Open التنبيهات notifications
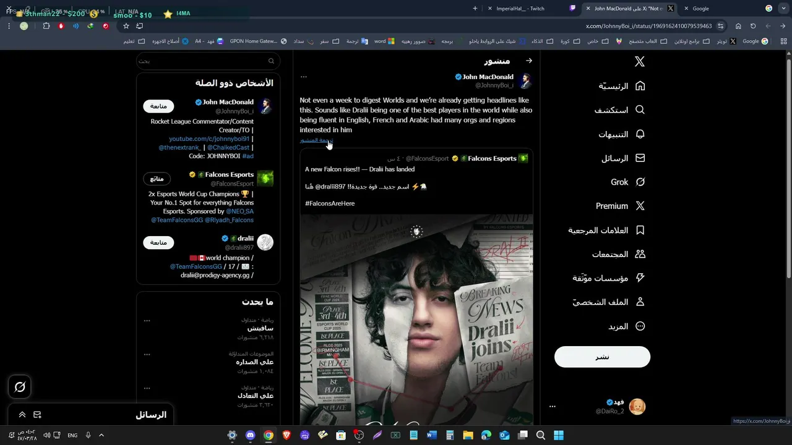Viewport: 792px width, 445px height. [x=621, y=134]
